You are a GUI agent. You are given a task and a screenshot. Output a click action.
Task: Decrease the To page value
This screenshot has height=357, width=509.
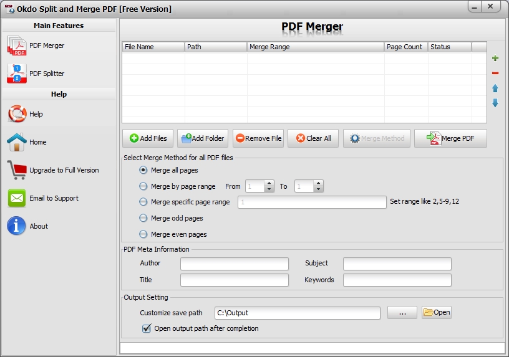pyautogui.click(x=319, y=189)
